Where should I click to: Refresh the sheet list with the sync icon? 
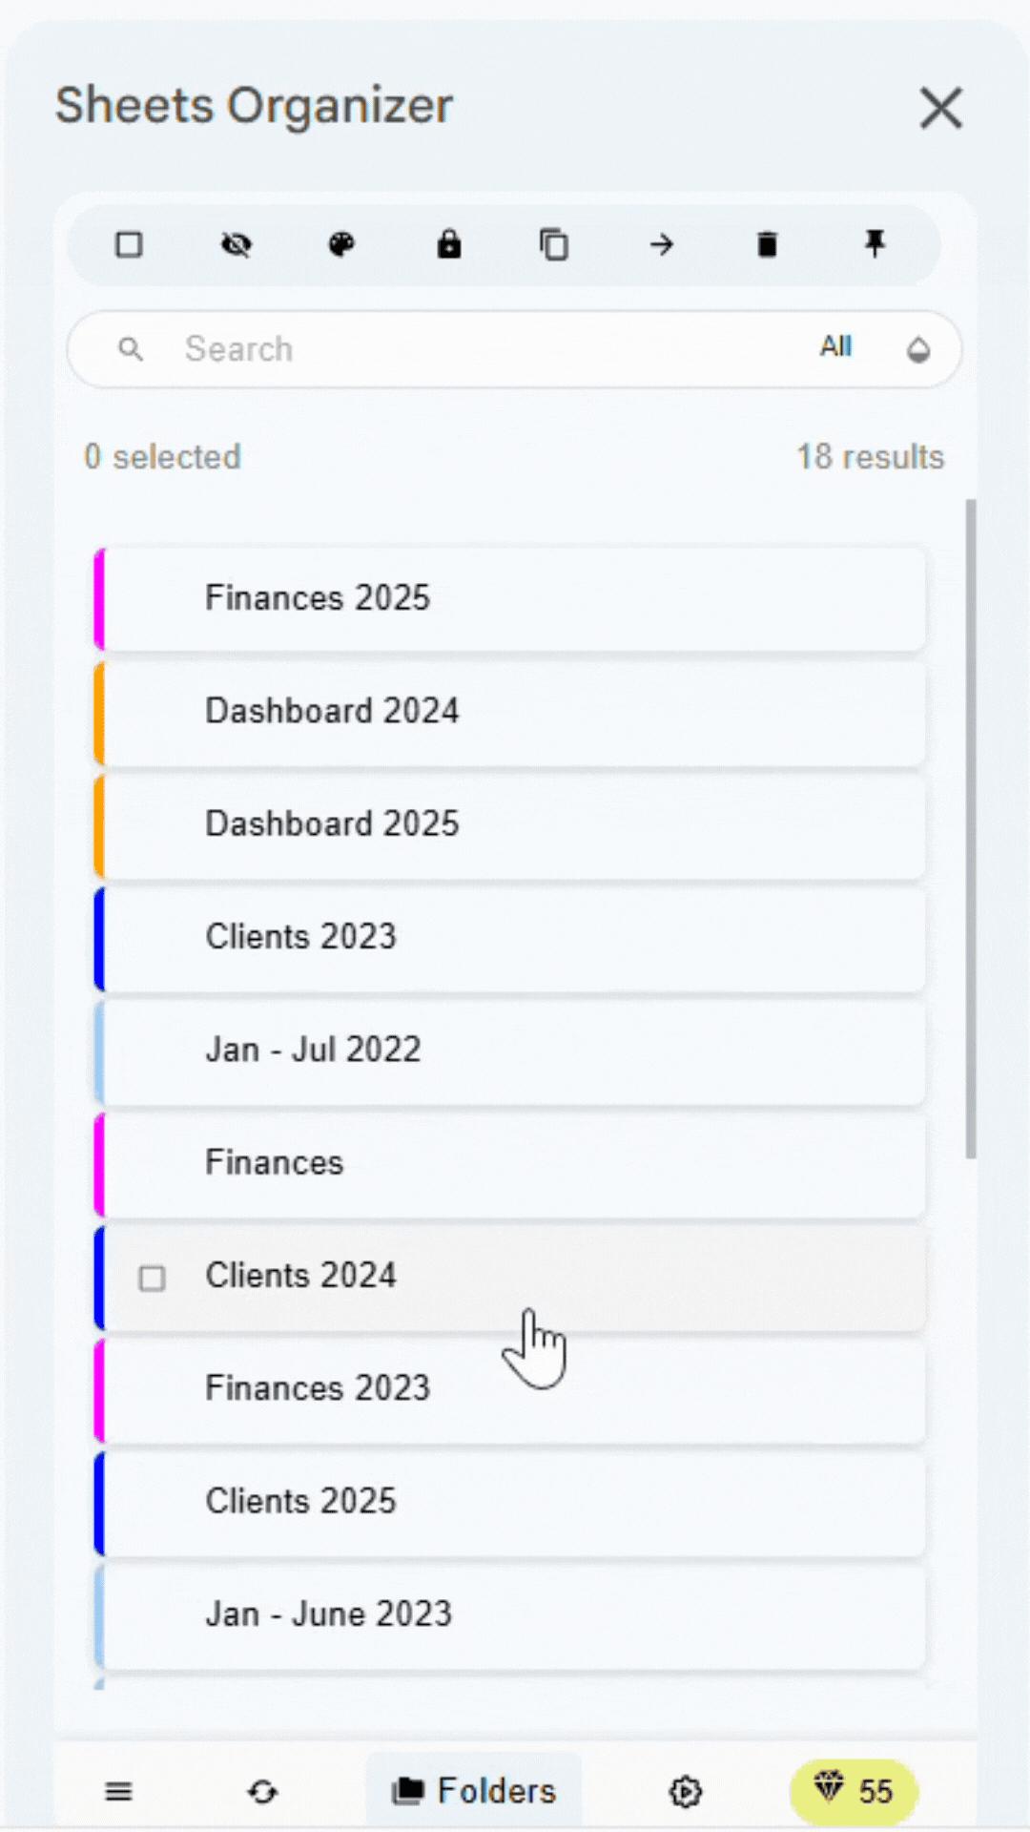[263, 1792]
